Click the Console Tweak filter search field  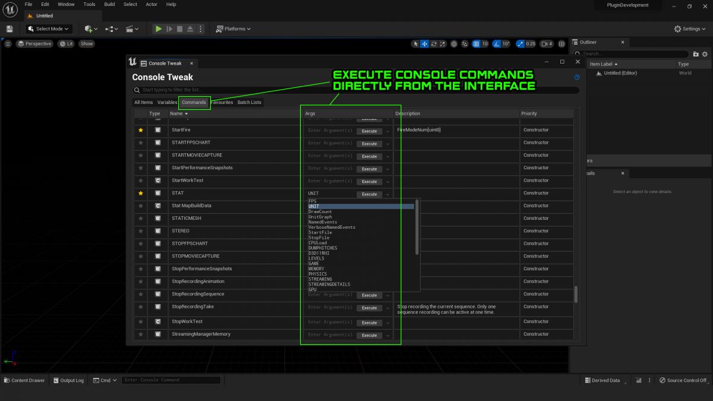(x=356, y=90)
